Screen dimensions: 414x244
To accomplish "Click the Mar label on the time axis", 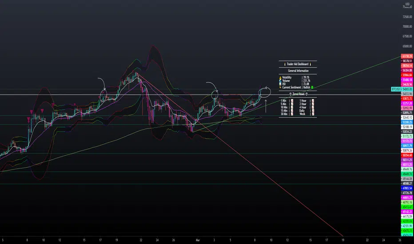I will 198,240.
